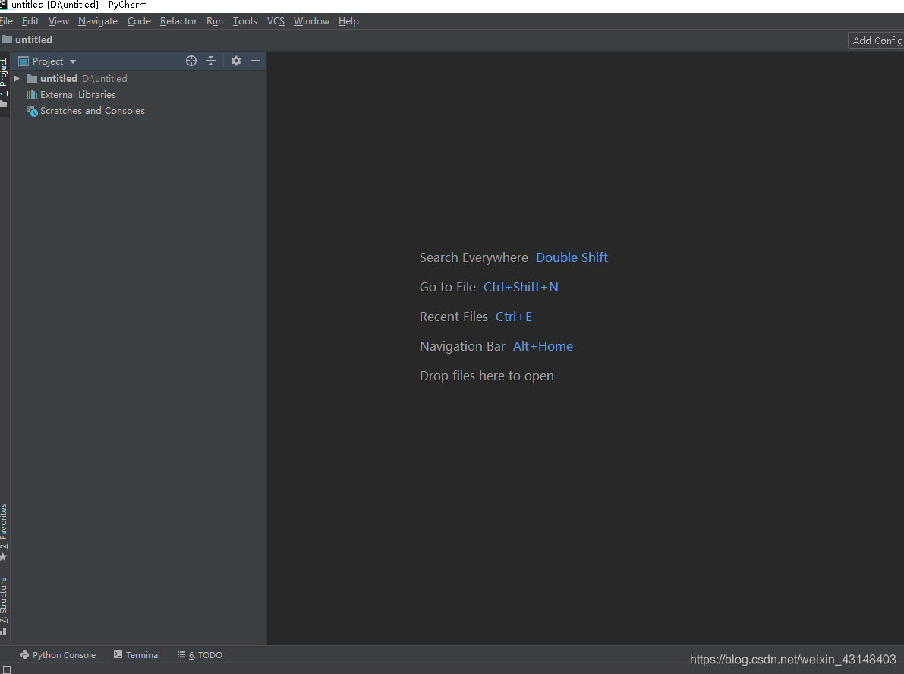Click the Ctrl+E shortcut text
The width and height of the screenshot is (904, 674).
point(514,317)
